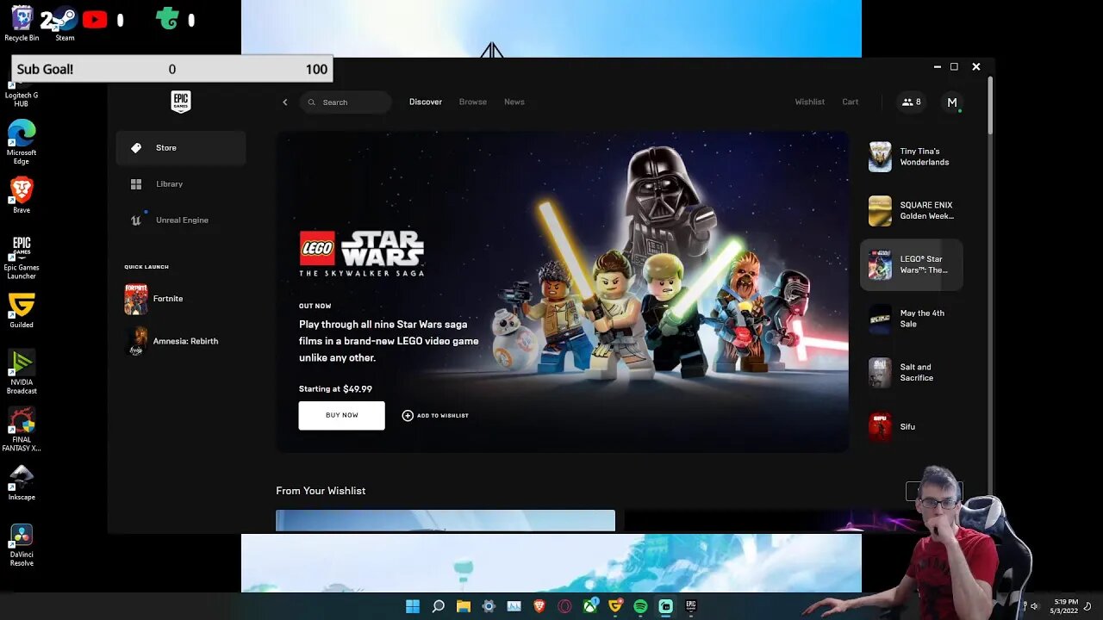Image resolution: width=1103 pixels, height=620 pixels.
Task: Open Brave browser from taskbar
Action: (x=539, y=606)
